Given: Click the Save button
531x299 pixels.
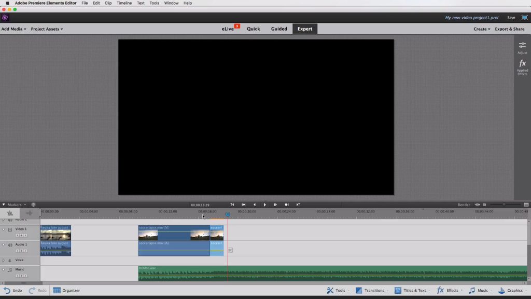Looking at the screenshot, I should 511,18.
